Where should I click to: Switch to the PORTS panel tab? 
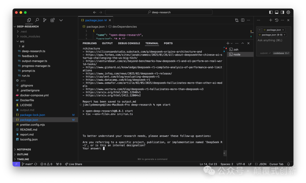coord(168,43)
